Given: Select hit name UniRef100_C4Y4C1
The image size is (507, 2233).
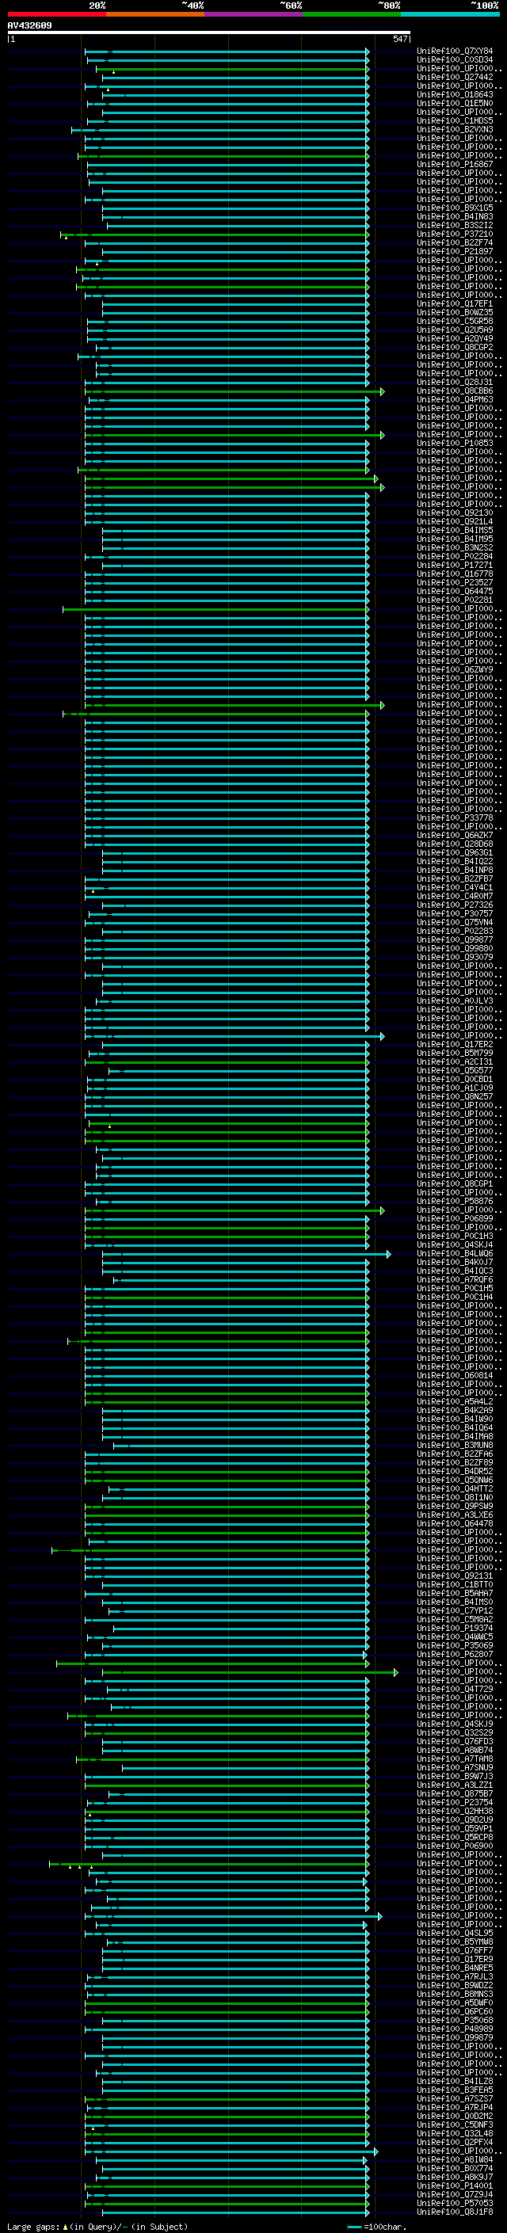Looking at the screenshot, I should pos(455,887).
